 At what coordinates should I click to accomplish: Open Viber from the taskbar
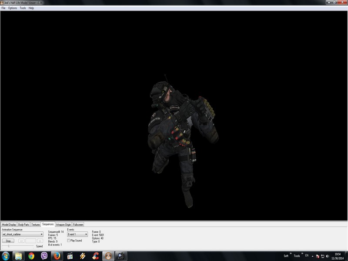tap(44, 256)
